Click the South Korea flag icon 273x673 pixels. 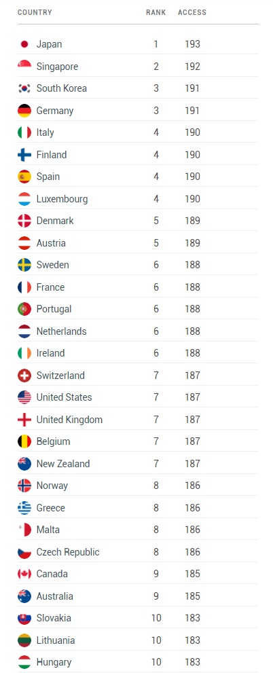[x=24, y=88]
